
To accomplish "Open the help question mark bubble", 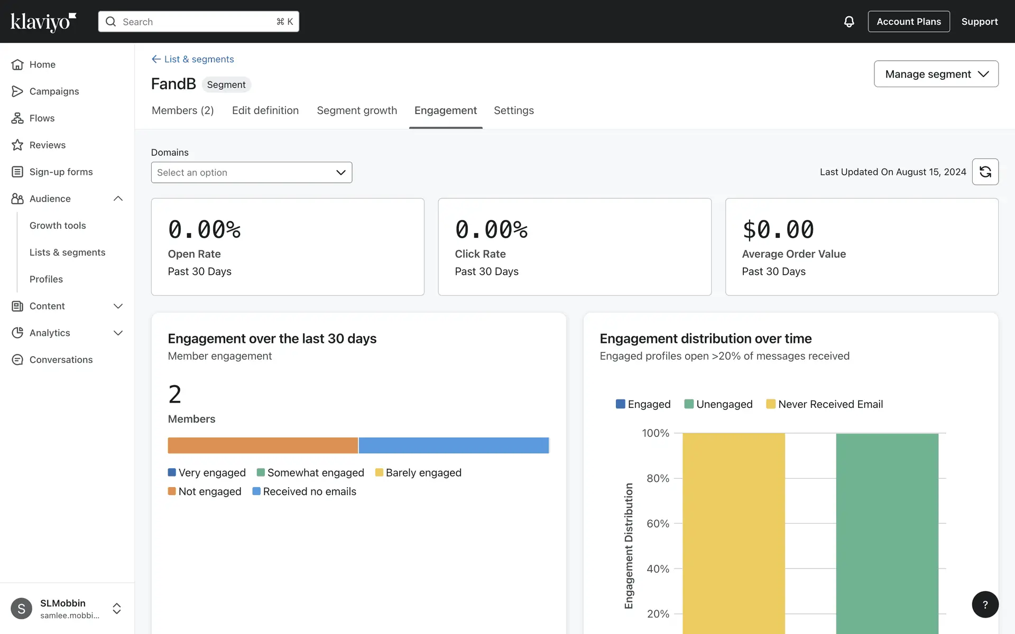I will pyautogui.click(x=985, y=604).
